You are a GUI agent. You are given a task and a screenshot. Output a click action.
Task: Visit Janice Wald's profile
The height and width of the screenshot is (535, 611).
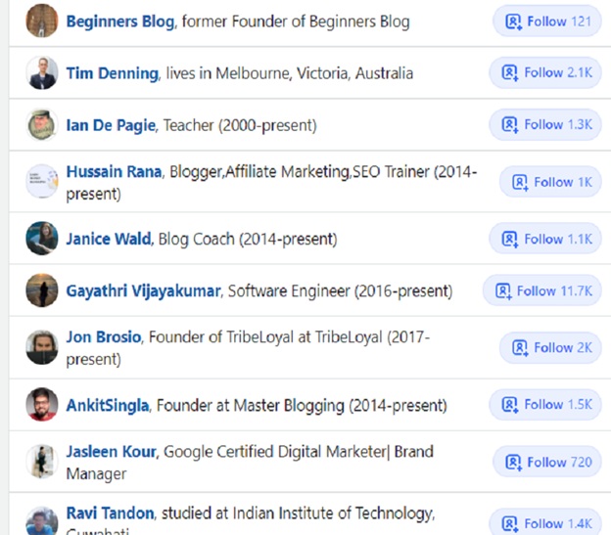109,239
